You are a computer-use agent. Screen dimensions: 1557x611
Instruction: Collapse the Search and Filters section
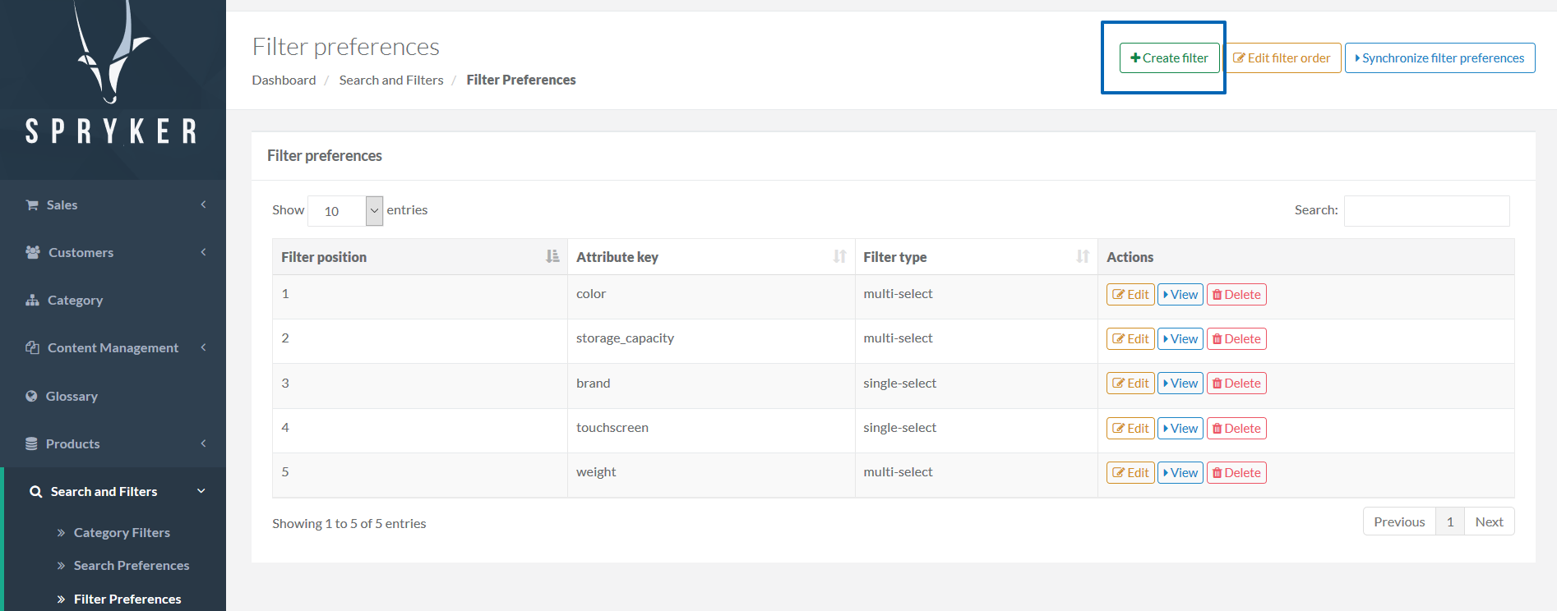click(x=201, y=491)
